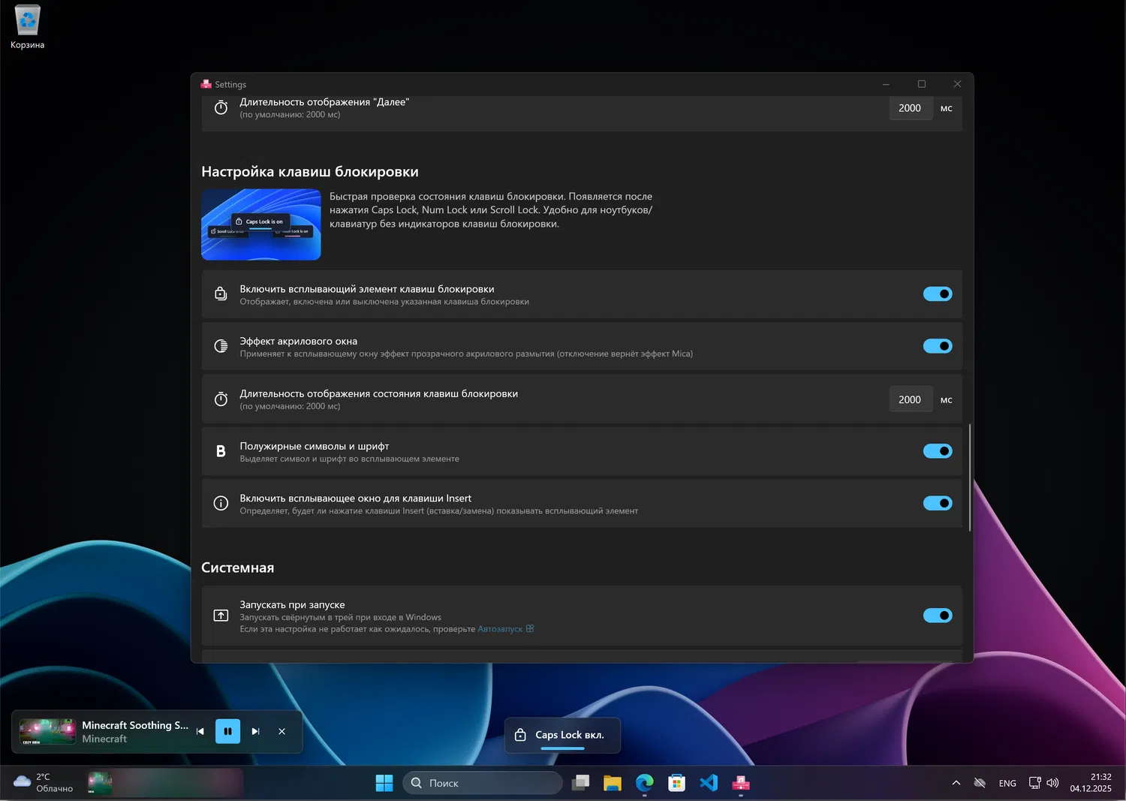Open the ENG input language switcher

click(1007, 783)
